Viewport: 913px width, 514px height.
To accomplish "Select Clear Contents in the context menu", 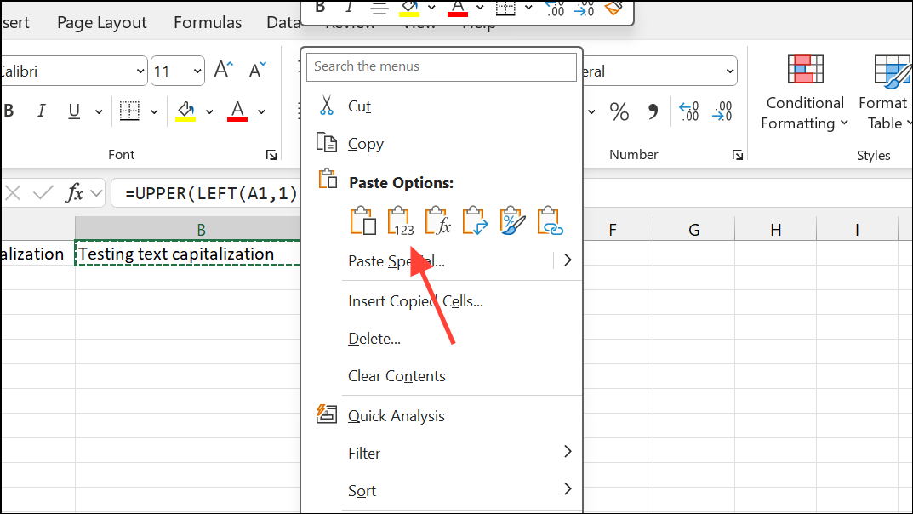I will coord(397,376).
